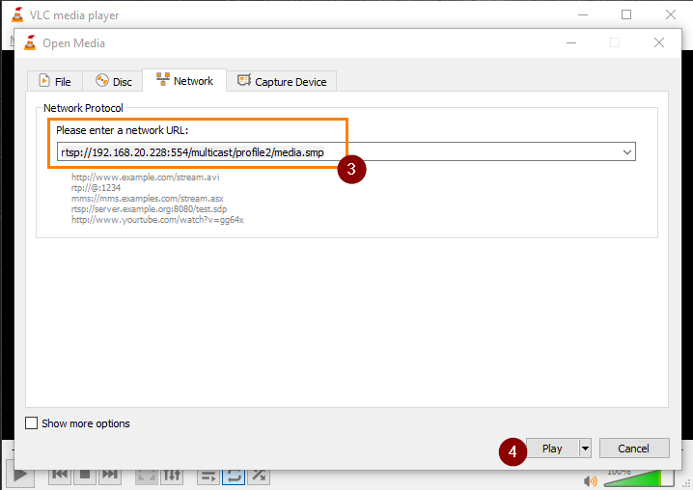This screenshot has width=693, height=490.
Task: Click example text rtsp://server.example.org:8080/test.sdp
Action: tap(149, 209)
